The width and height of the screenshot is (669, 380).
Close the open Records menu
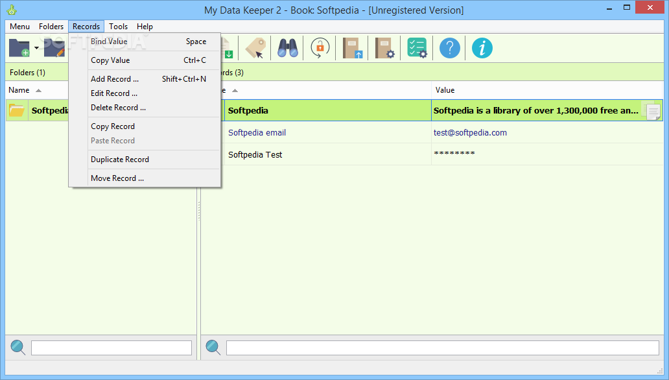pos(86,27)
